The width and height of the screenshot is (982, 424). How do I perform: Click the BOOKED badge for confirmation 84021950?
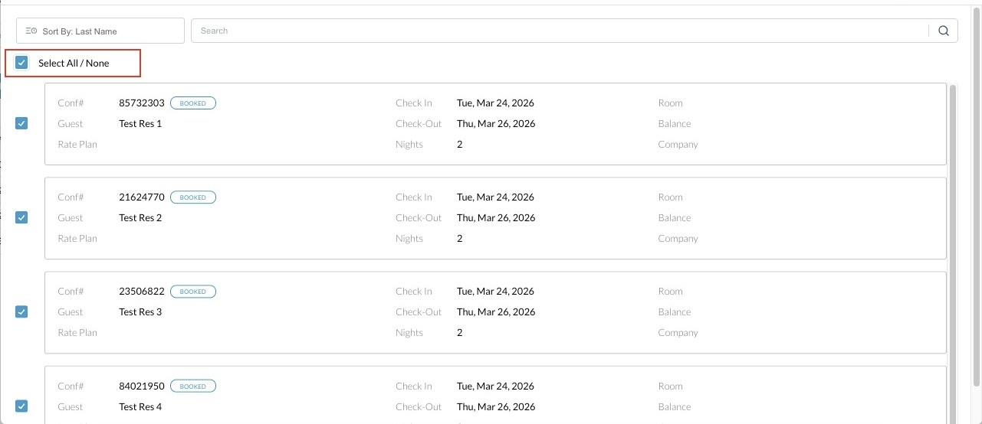point(193,386)
